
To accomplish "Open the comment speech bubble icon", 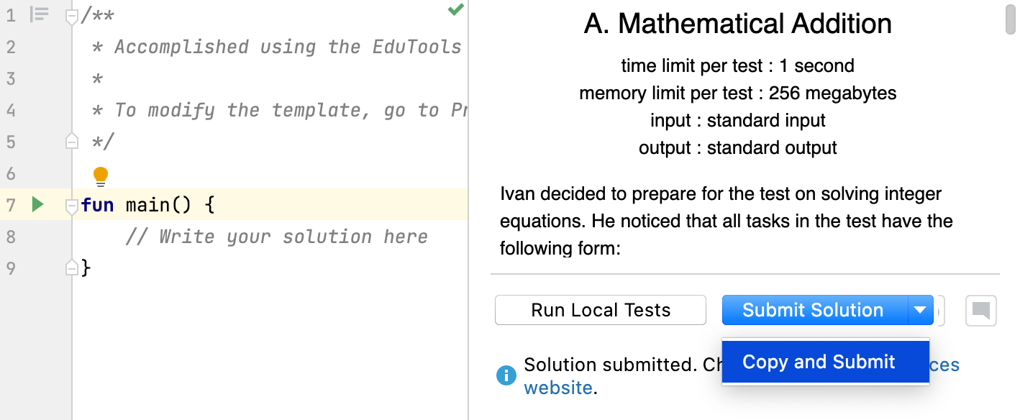I will click(980, 311).
